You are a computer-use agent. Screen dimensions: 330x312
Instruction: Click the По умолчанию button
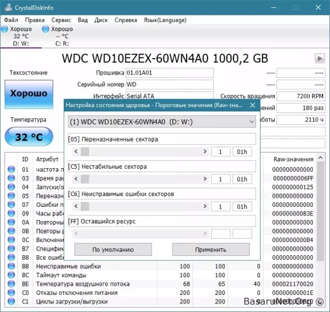(x=113, y=249)
